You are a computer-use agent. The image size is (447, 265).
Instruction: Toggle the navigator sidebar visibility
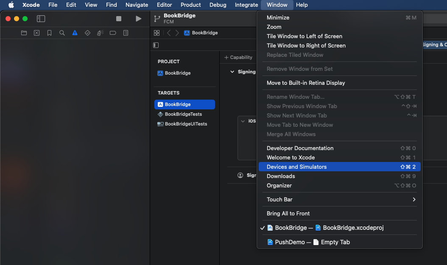[41, 19]
